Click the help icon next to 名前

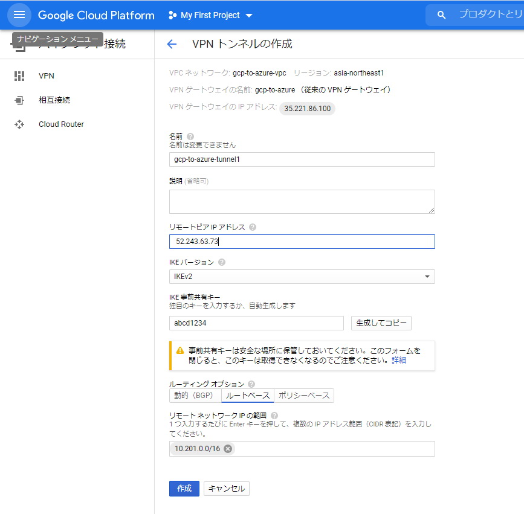[x=190, y=137]
